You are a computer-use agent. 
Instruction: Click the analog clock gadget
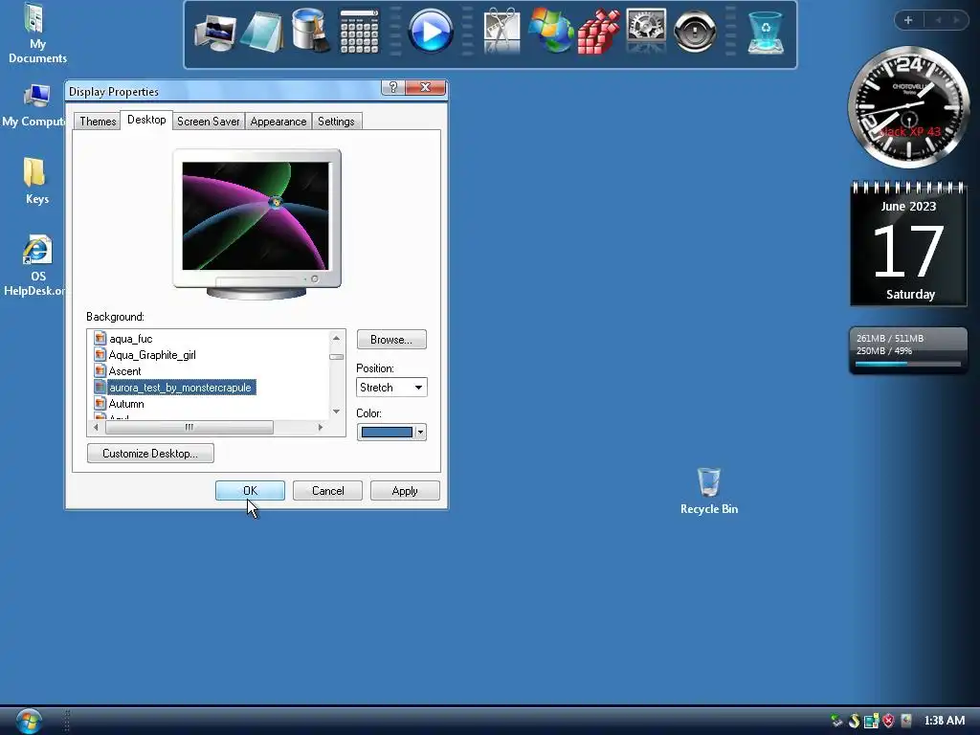pos(908,107)
